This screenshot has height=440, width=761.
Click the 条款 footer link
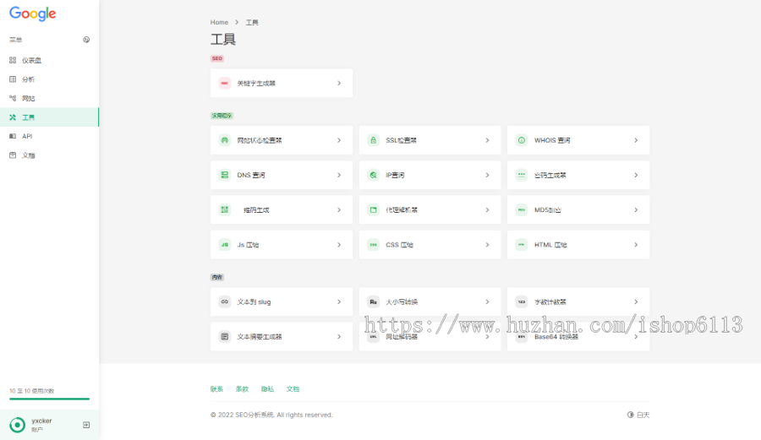tap(242, 389)
